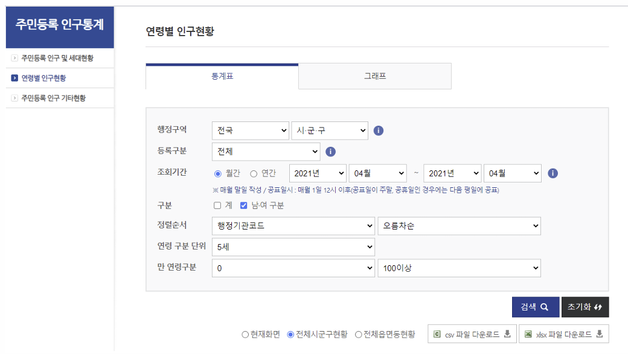Click info icon next to 행정구역 selectors

379,130
